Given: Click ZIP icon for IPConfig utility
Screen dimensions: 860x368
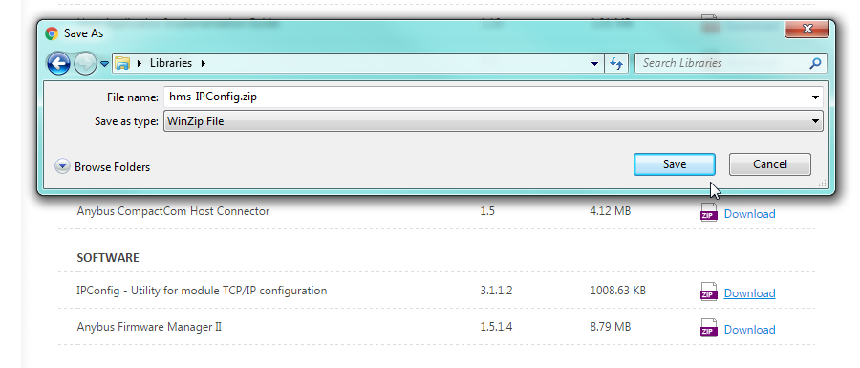Looking at the screenshot, I should (709, 292).
